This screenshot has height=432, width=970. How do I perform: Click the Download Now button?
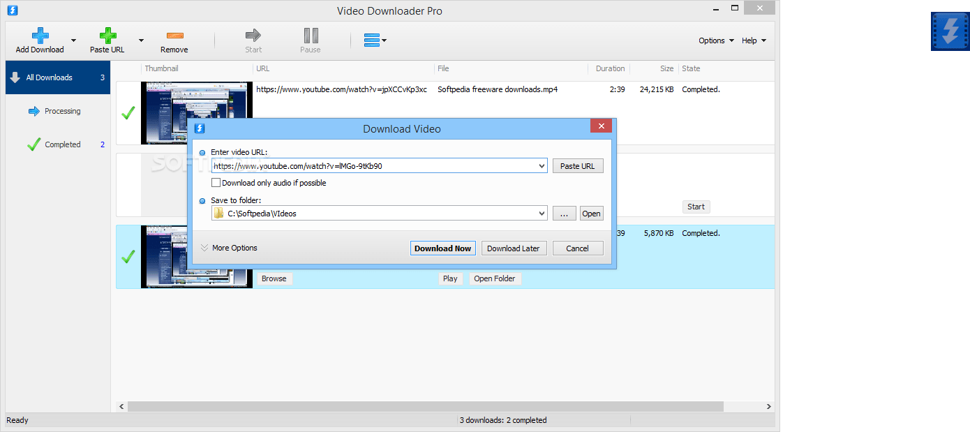pos(442,248)
